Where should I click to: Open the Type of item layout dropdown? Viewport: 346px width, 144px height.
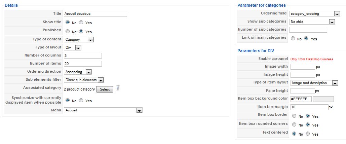click(x=314, y=83)
